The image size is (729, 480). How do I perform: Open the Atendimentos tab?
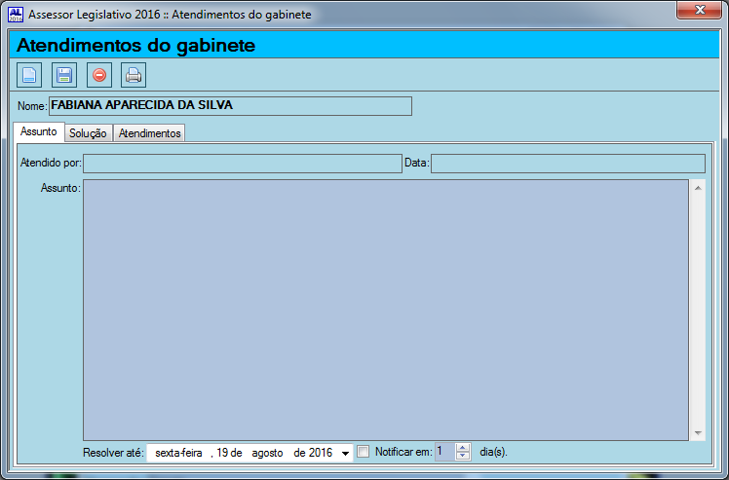click(149, 133)
